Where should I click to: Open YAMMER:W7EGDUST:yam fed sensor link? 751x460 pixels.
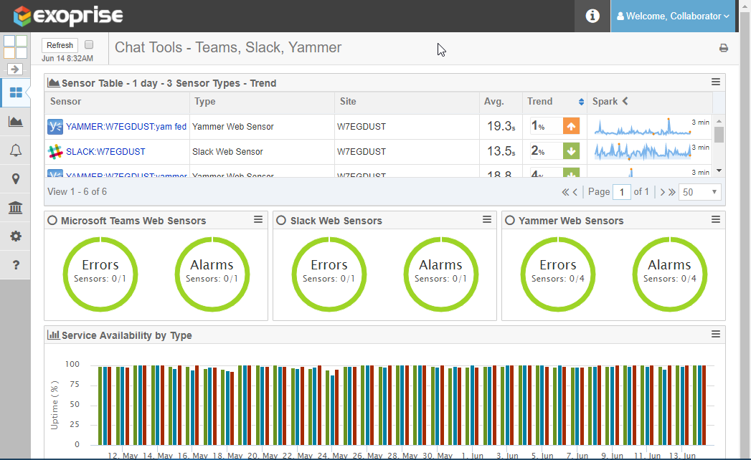[126, 127]
